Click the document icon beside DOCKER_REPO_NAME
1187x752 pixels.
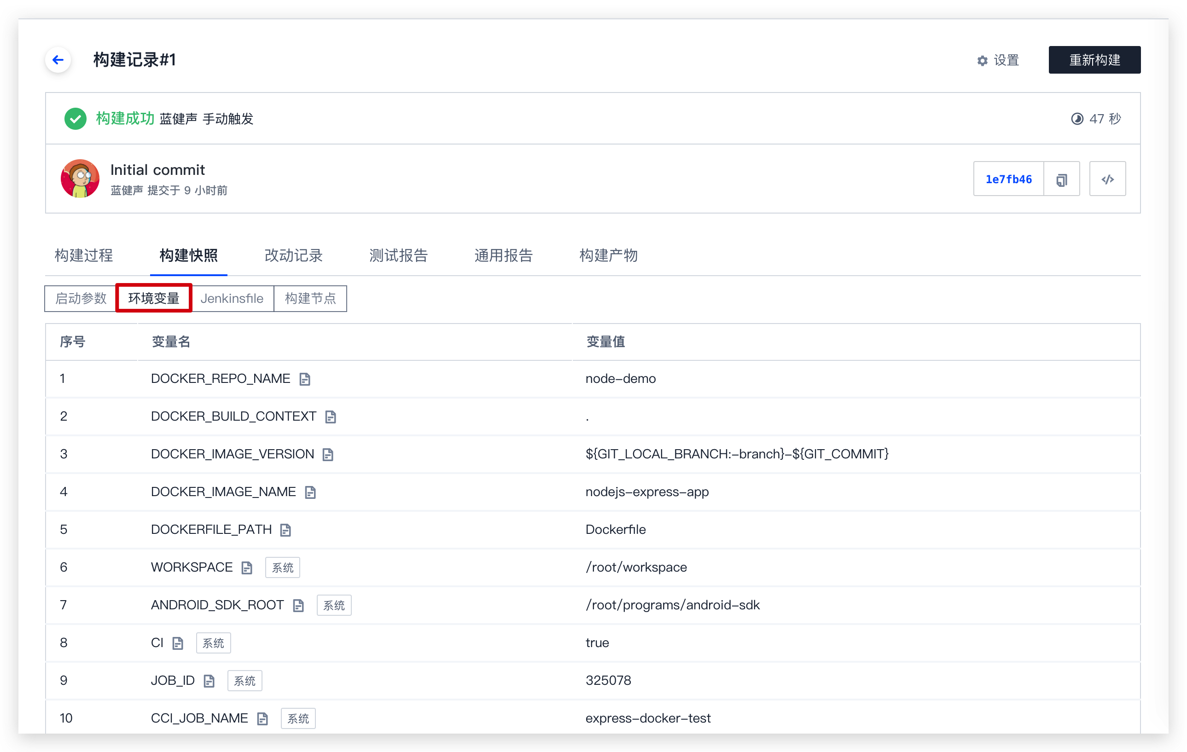(305, 379)
